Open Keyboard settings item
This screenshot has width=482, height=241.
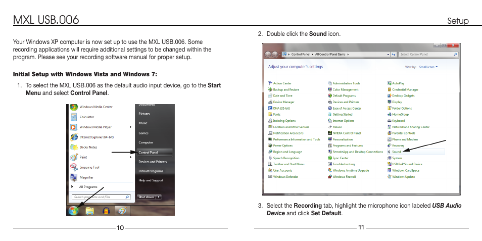396,121
